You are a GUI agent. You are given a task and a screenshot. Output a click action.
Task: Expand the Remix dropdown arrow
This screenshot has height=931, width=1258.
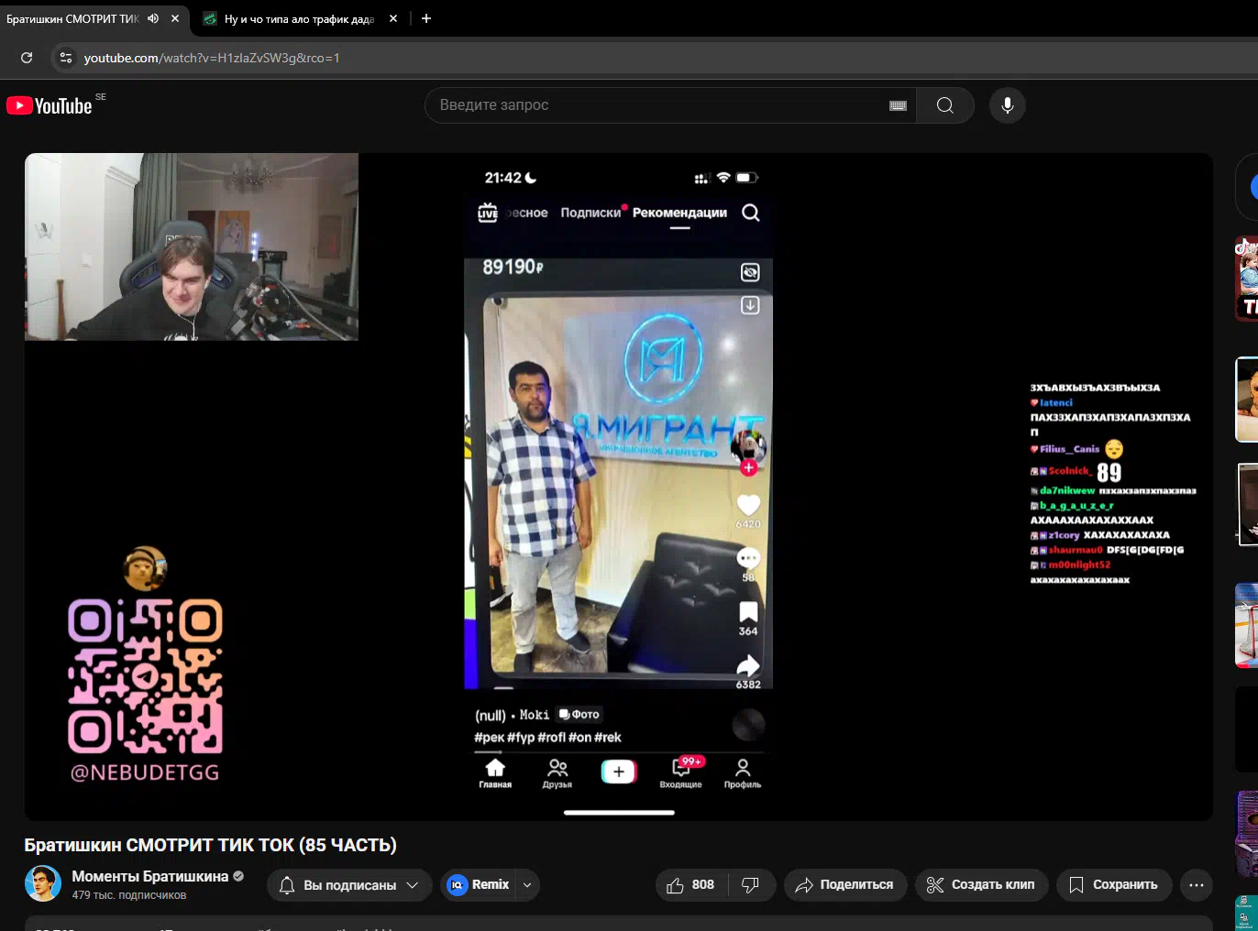pos(527,885)
